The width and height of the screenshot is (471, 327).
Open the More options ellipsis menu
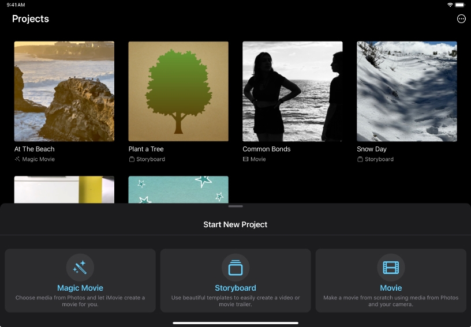pyautogui.click(x=461, y=19)
